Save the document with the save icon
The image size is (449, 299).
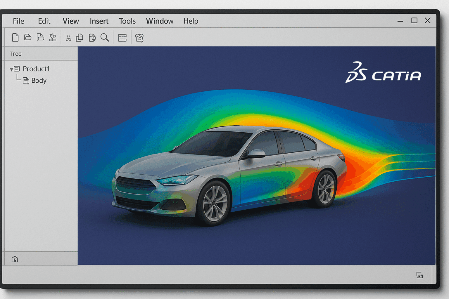click(x=41, y=37)
